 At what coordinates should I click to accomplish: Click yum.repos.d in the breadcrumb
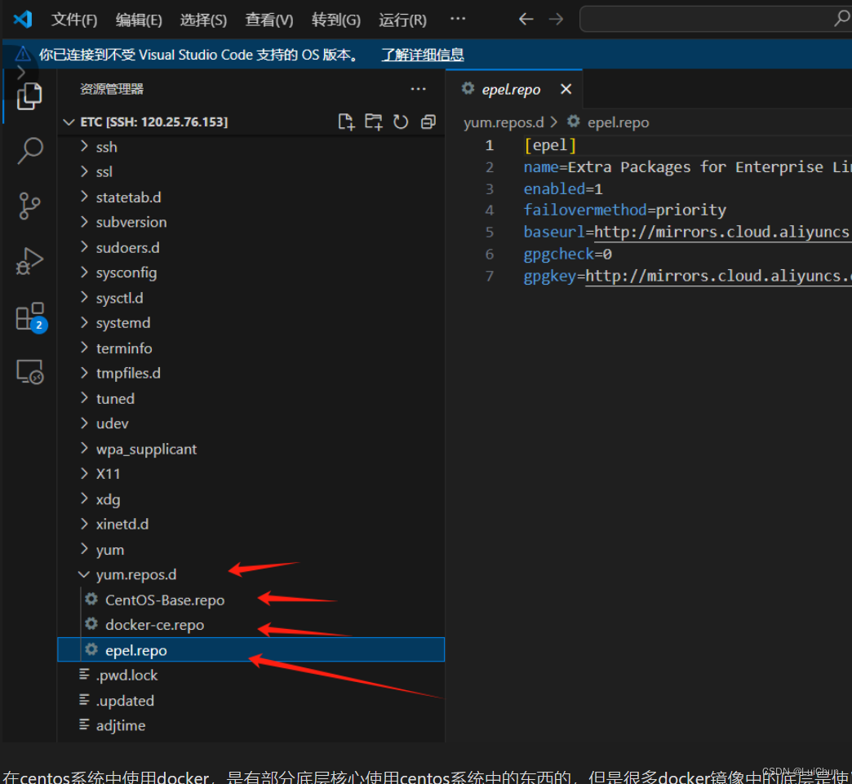[x=504, y=123]
